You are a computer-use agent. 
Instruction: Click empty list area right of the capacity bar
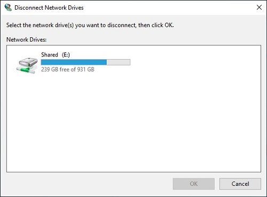196,62
